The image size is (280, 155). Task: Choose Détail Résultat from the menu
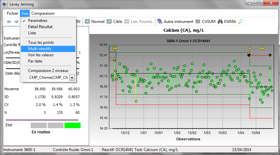(48, 27)
